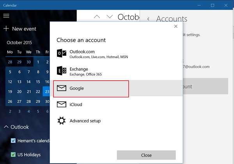The width and height of the screenshot is (234, 164).
Task: Select October 27 in mini calendar
Action: coord(19,102)
